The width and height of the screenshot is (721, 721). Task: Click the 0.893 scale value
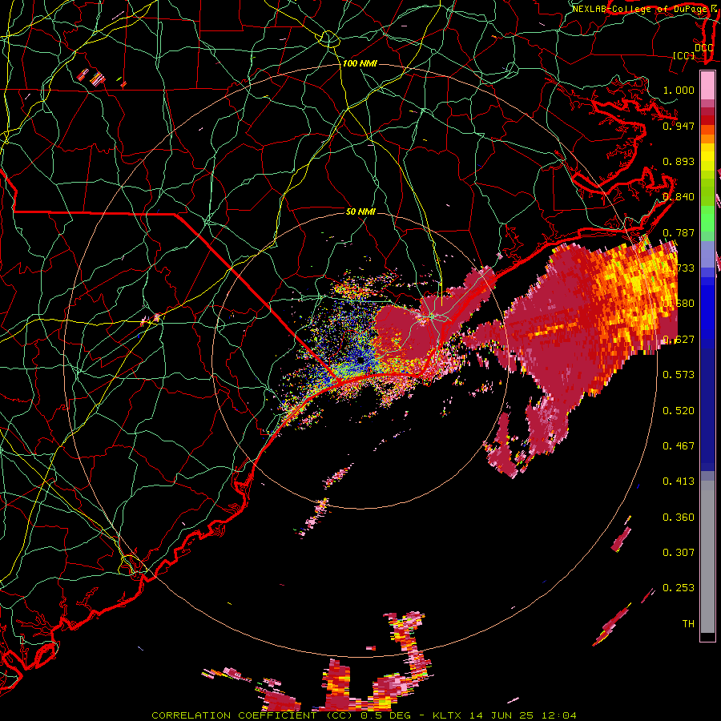click(679, 161)
